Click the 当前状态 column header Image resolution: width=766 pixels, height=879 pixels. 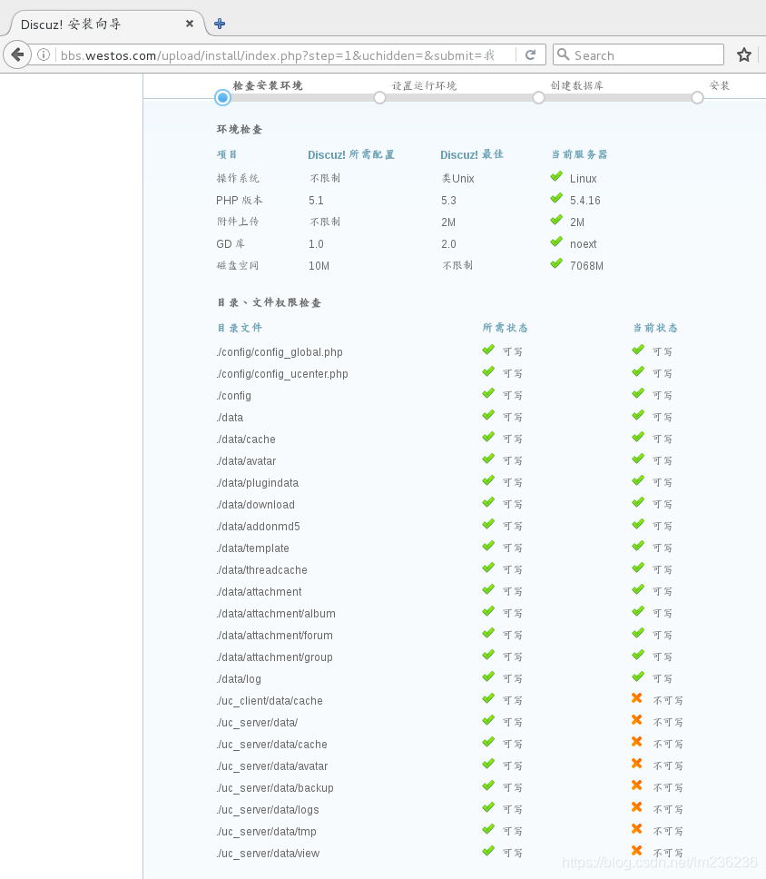655,328
